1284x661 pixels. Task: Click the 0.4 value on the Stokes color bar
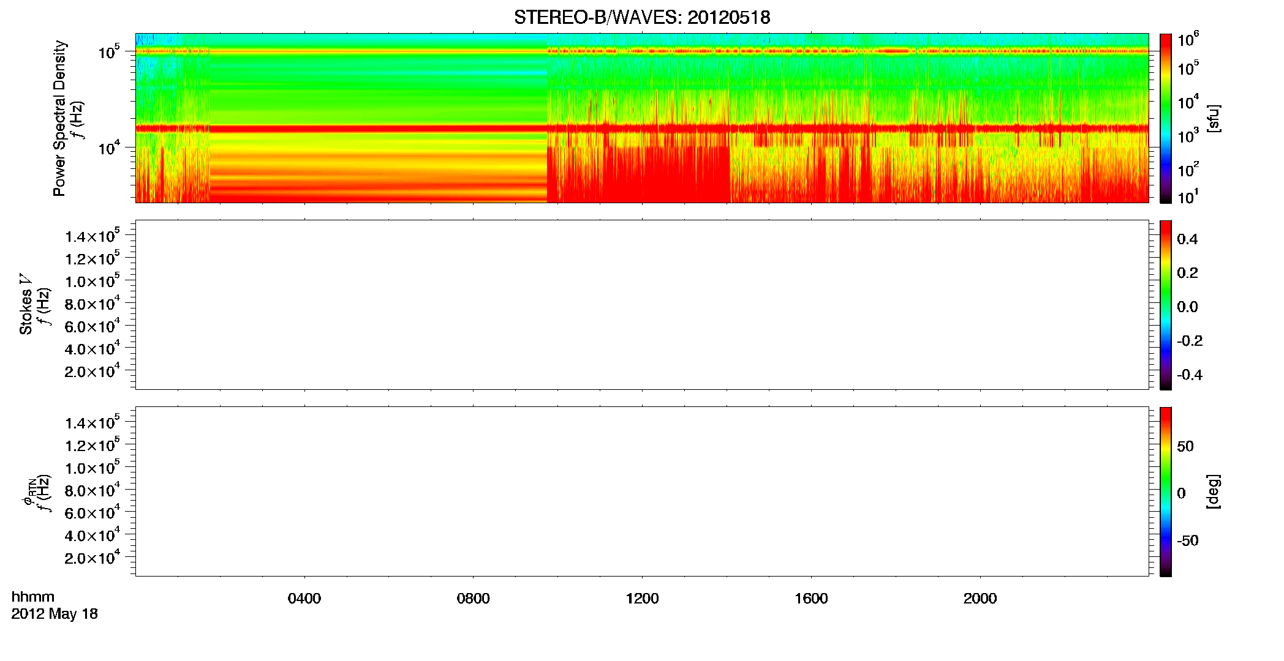1187,239
